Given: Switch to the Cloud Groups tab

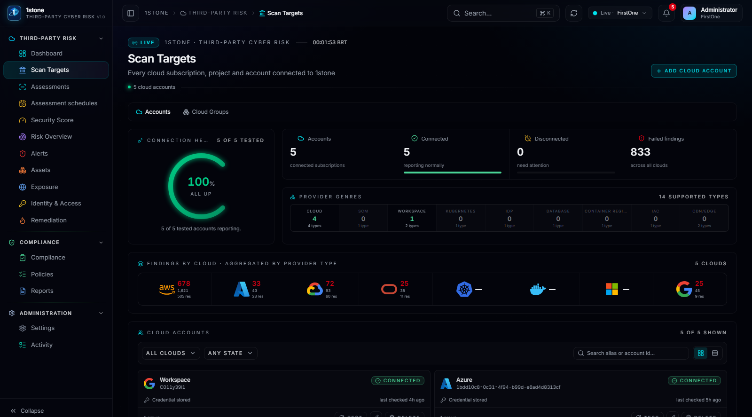Looking at the screenshot, I should pos(206,112).
